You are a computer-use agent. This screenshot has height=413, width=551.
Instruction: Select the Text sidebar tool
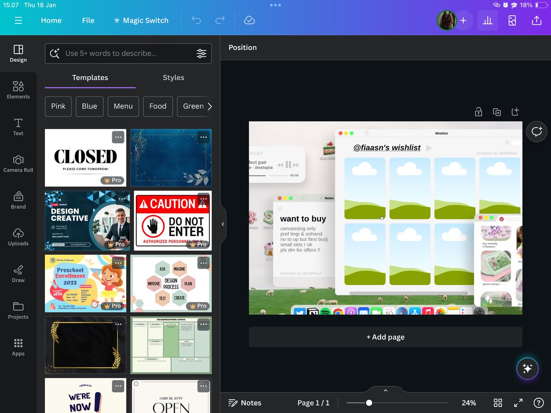point(18,127)
